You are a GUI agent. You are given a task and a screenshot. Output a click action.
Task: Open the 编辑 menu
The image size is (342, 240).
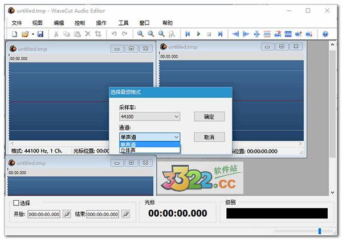click(x=59, y=23)
